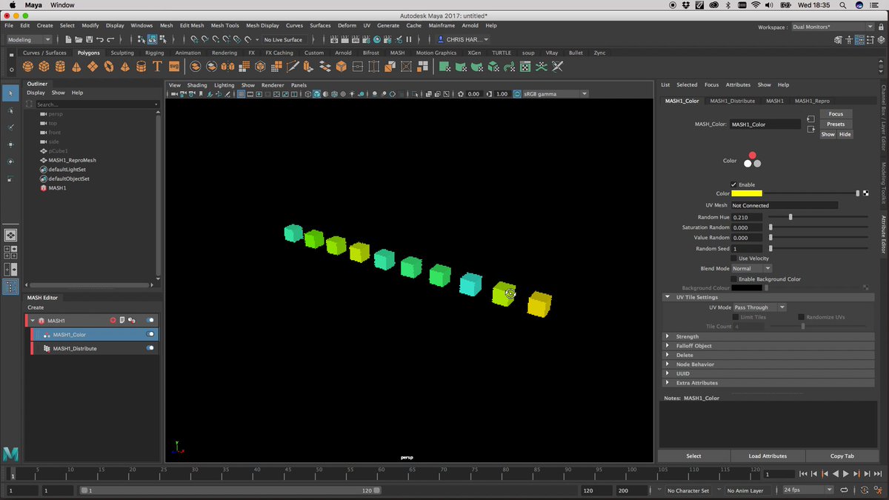This screenshot has height=500, width=889.
Task: Open the 24 fps frame rate dropdown
Action: (x=808, y=490)
